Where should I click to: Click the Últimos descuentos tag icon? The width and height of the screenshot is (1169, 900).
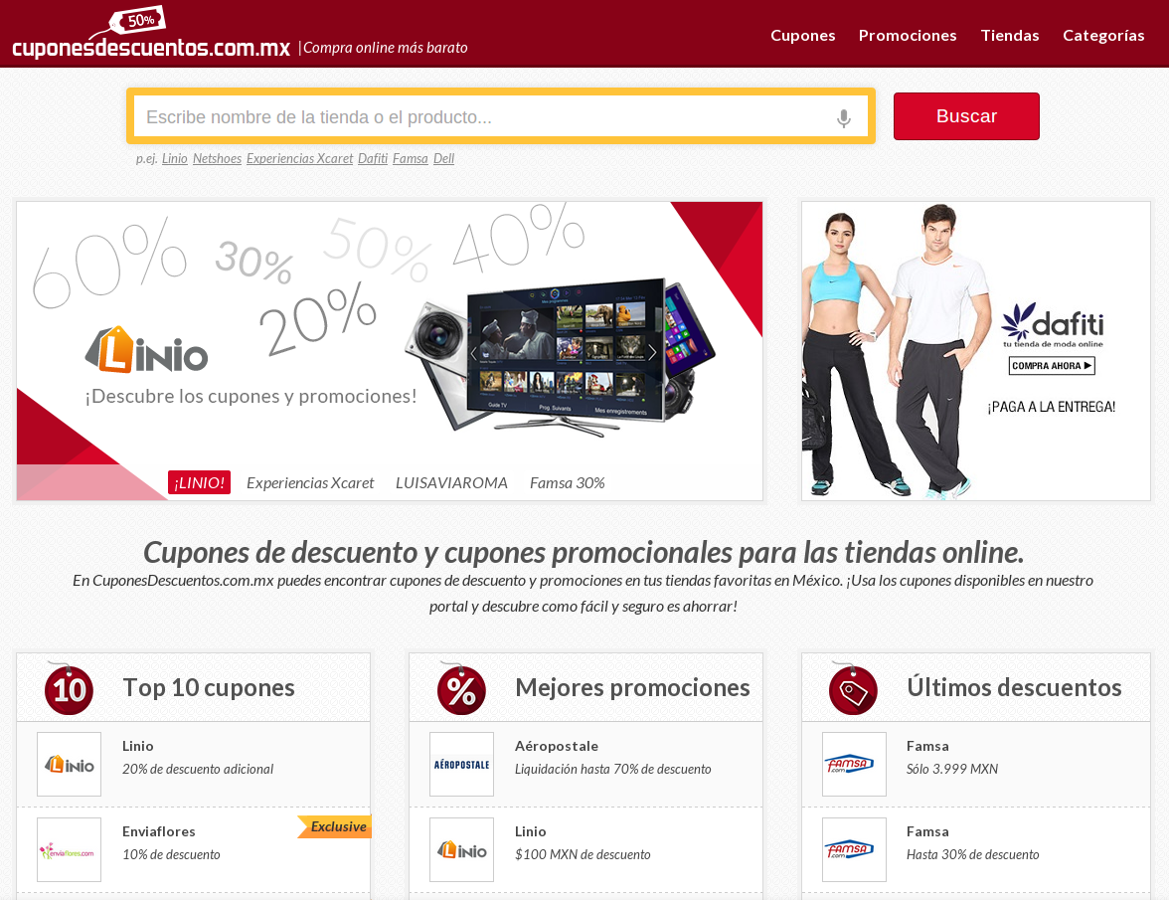click(x=854, y=689)
